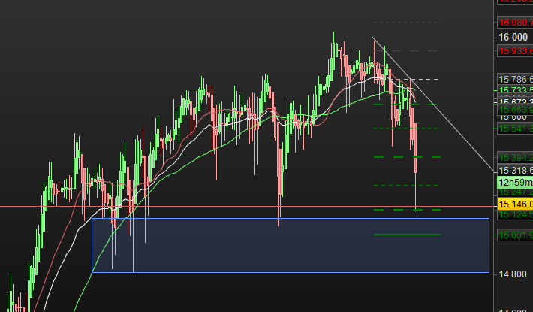
Task: Click the green 15 541,3 level label
Action: 515,129
